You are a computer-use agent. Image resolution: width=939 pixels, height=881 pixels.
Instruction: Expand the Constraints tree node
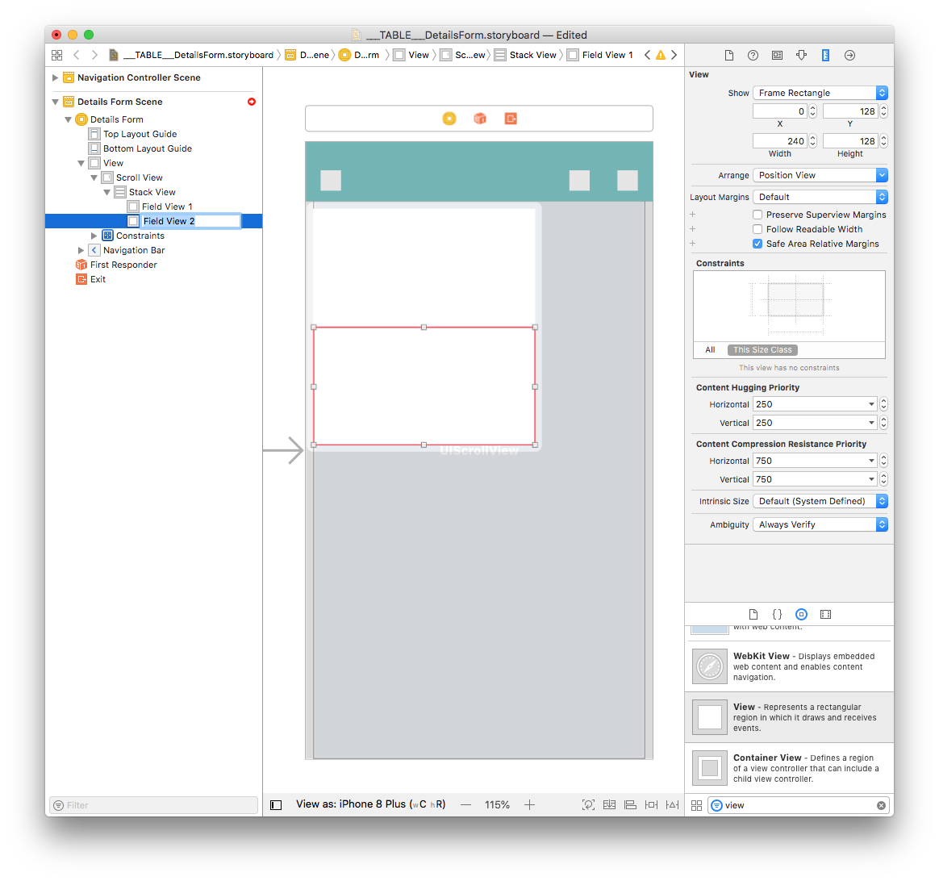click(x=94, y=236)
